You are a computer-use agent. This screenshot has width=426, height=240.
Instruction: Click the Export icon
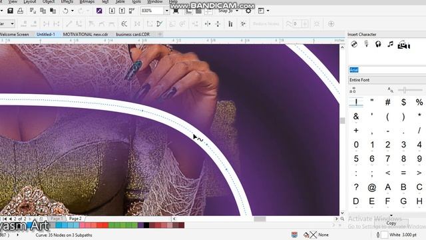(122, 11)
